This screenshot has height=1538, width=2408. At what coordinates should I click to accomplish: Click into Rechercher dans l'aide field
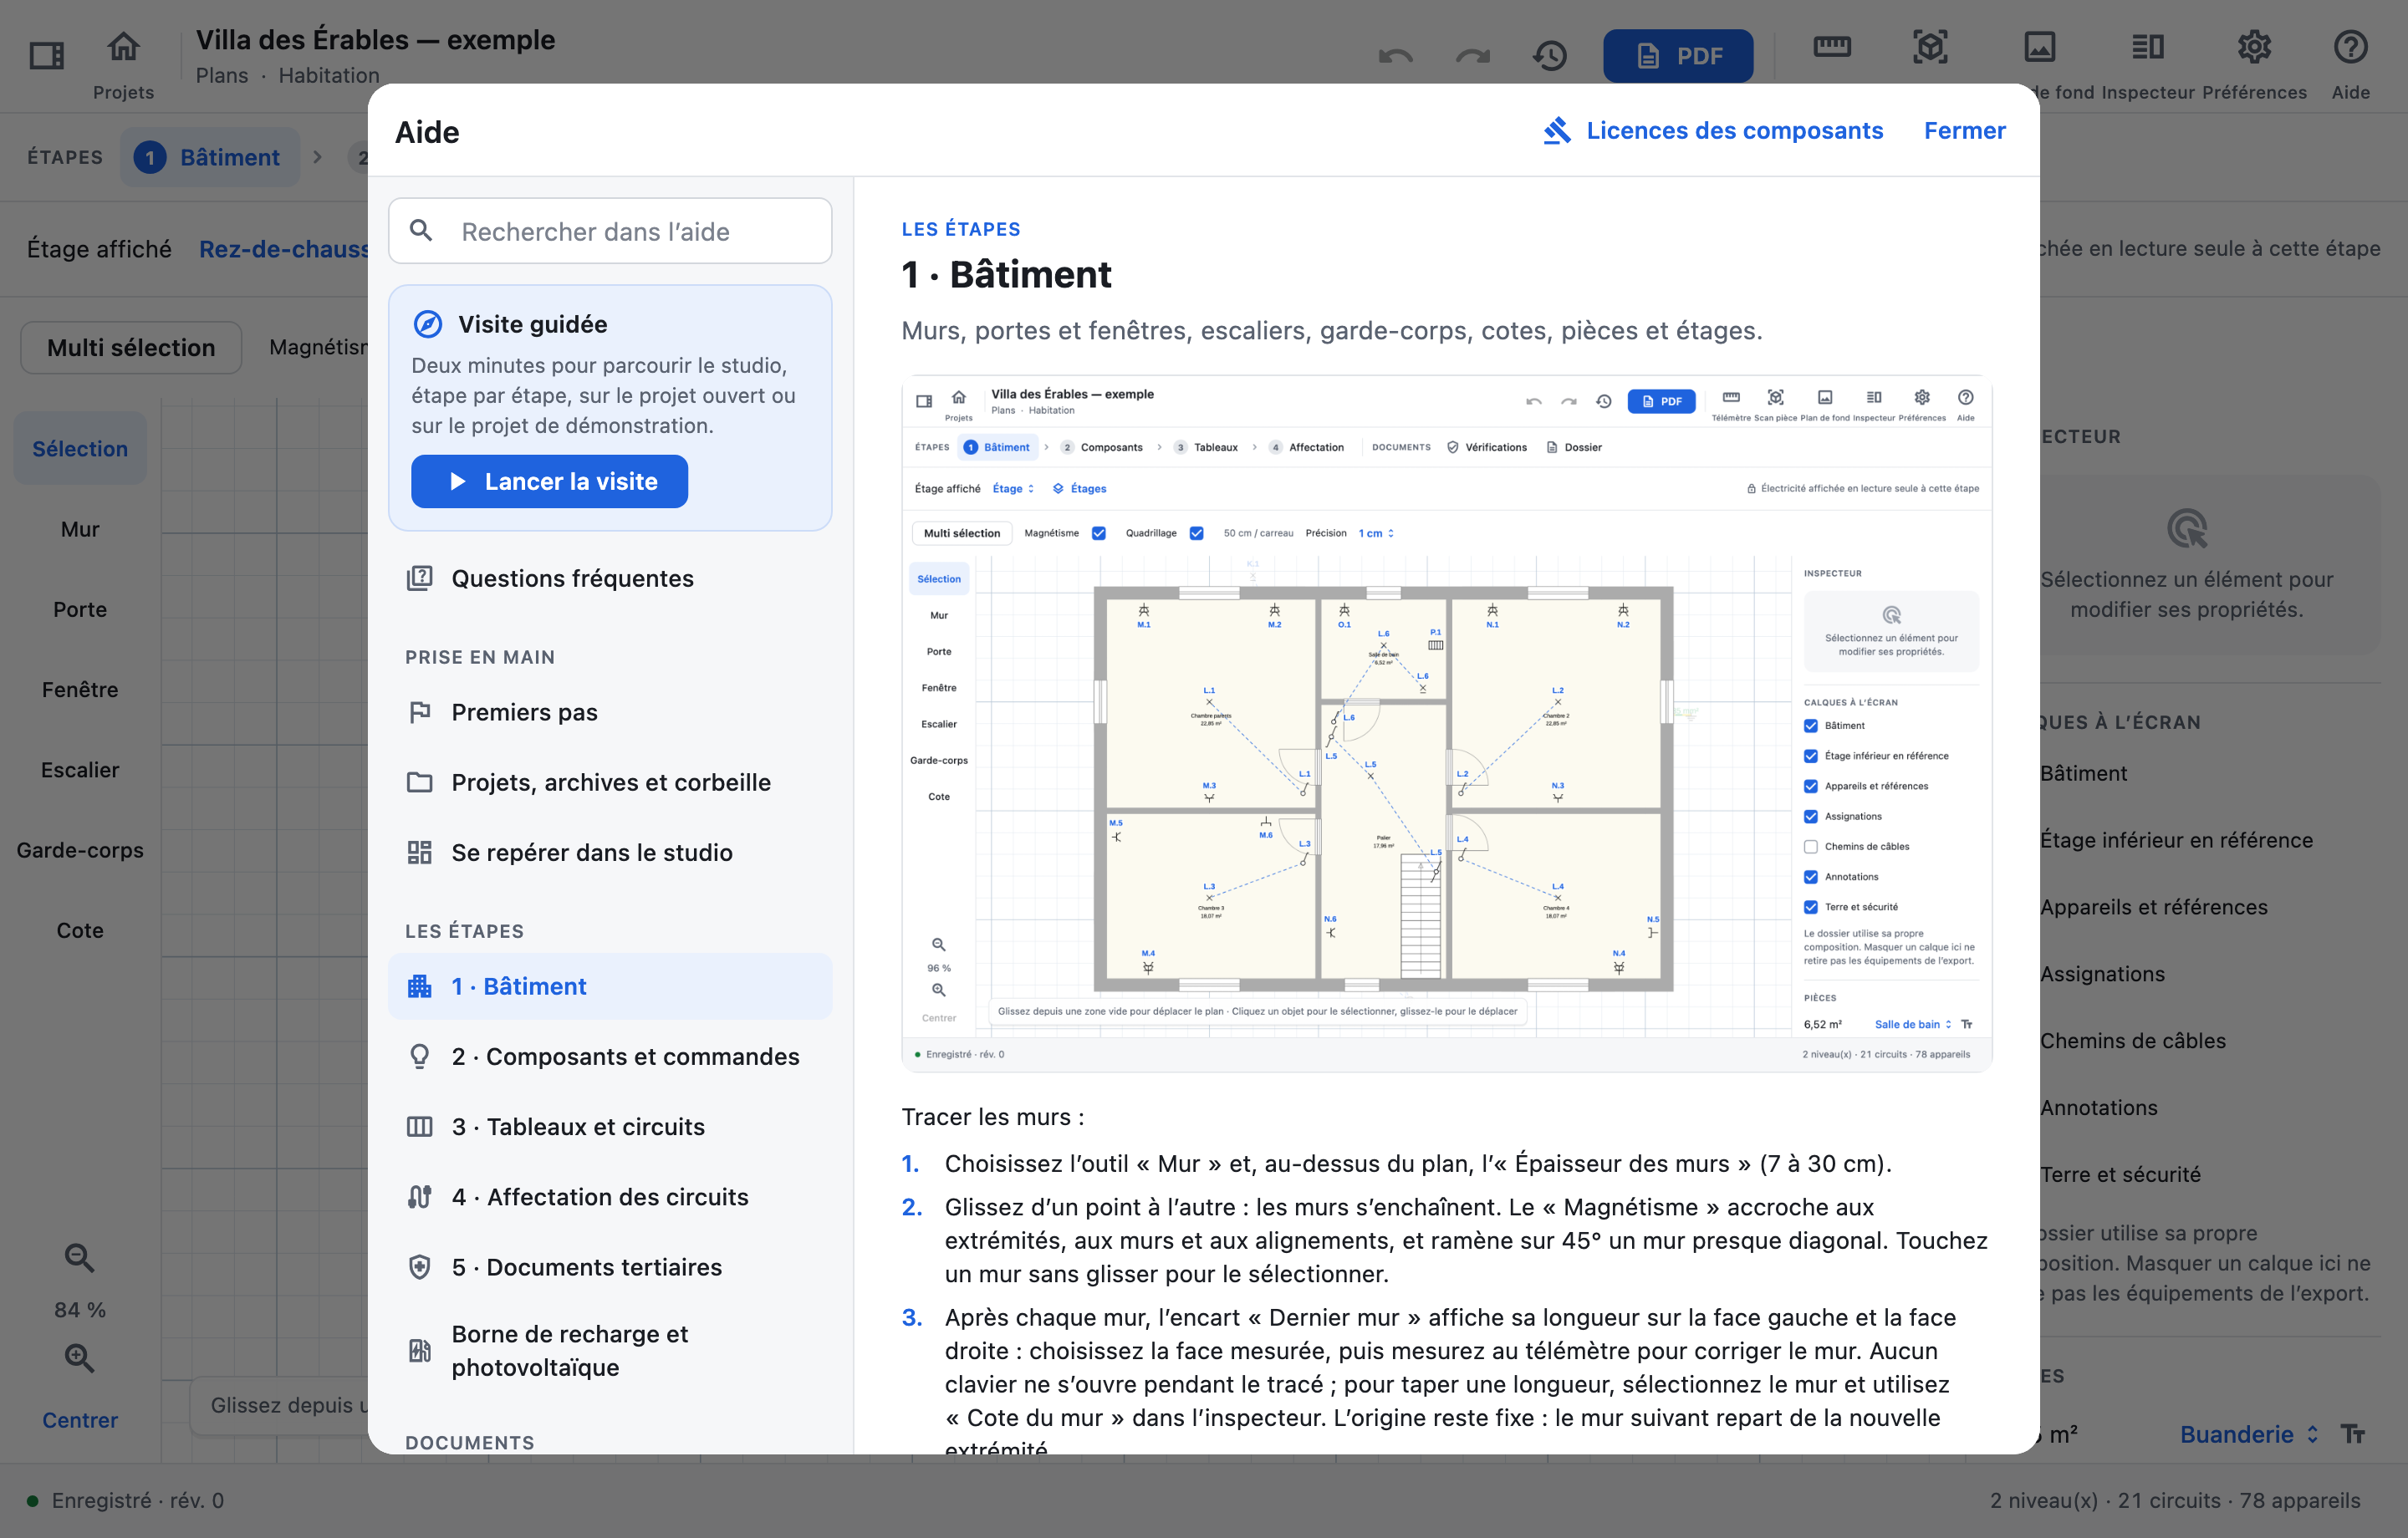(x=610, y=231)
